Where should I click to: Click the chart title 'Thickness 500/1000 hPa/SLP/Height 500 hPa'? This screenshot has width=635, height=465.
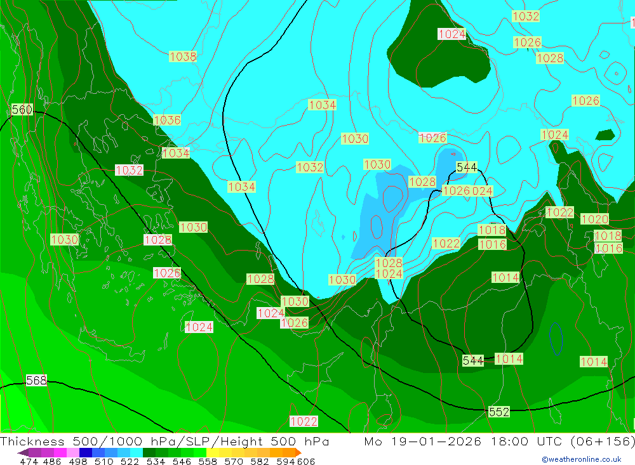pyautogui.click(x=164, y=441)
